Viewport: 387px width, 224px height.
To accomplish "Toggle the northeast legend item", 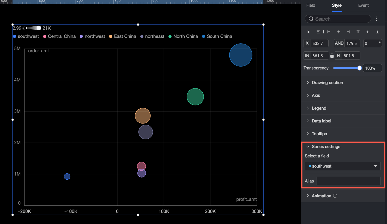I will click(152, 36).
